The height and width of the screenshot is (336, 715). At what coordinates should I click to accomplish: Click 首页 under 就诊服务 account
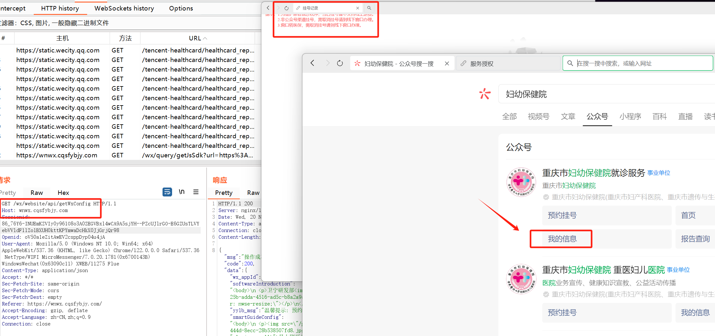coord(695,215)
